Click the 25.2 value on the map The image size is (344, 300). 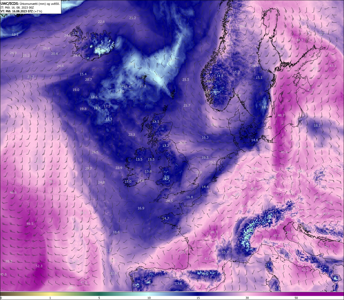[26, 55]
